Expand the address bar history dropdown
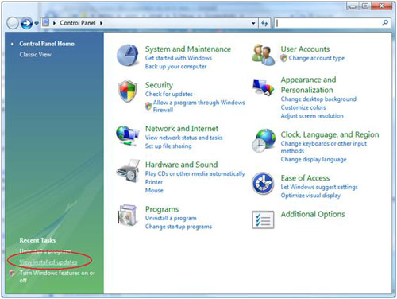This screenshot has height=299, width=397. (253, 23)
